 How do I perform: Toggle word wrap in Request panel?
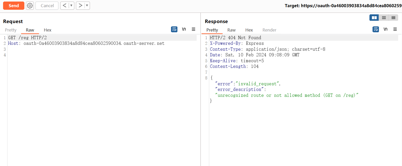[x=174, y=29]
